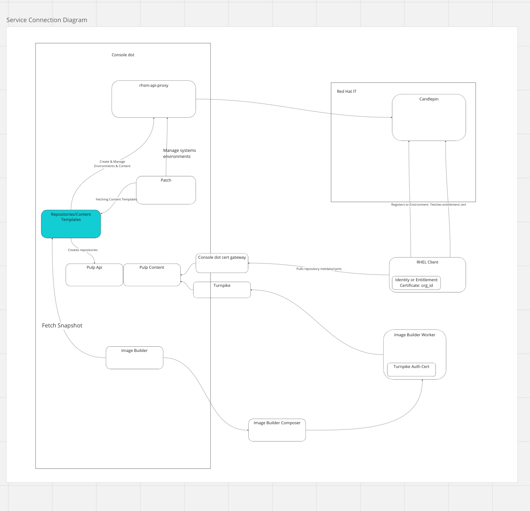The image size is (530, 511).
Task: Select the Pulp Api box
Action: [x=94, y=275]
